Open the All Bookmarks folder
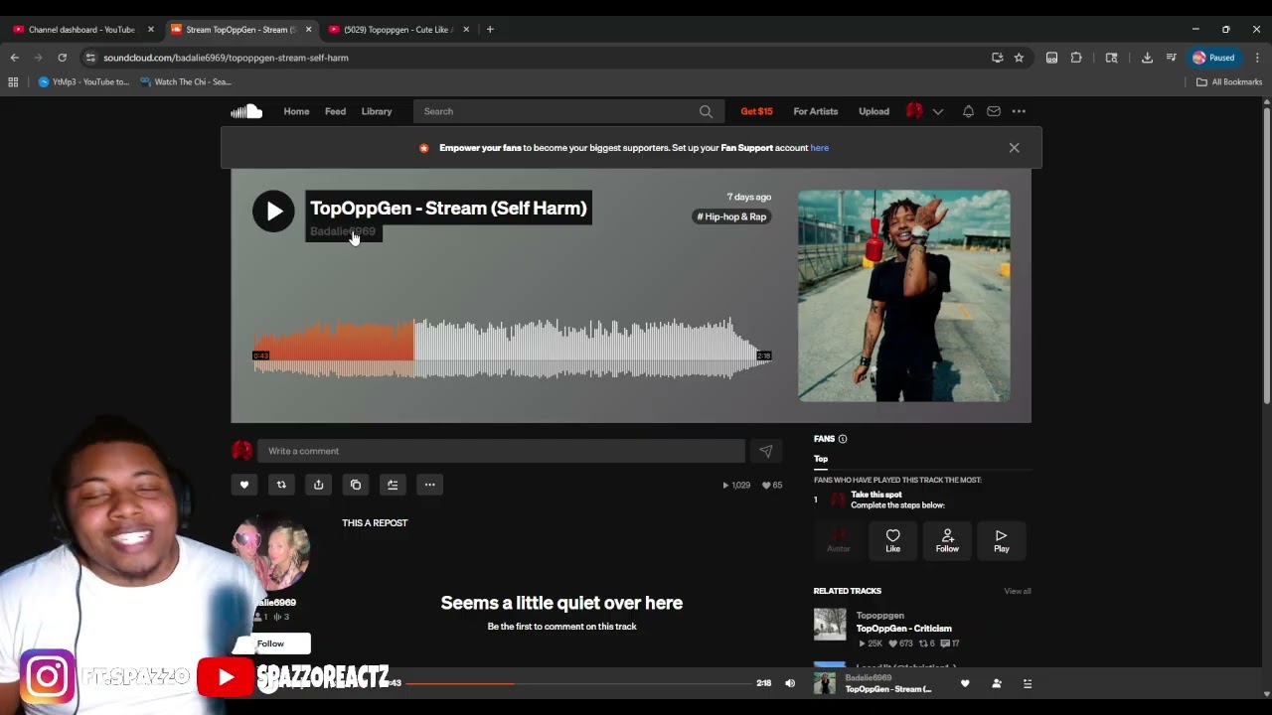Image resolution: width=1272 pixels, height=715 pixels. (1229, 82)
